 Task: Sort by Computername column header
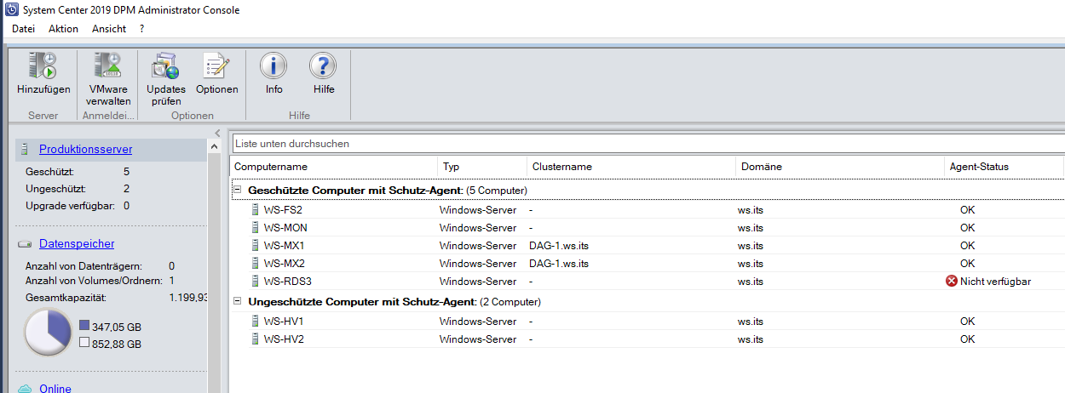[x=334, y=167]
